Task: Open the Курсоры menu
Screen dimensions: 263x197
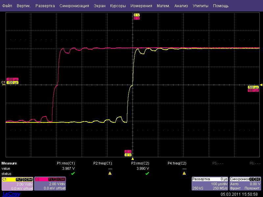Action: point(118,6)
